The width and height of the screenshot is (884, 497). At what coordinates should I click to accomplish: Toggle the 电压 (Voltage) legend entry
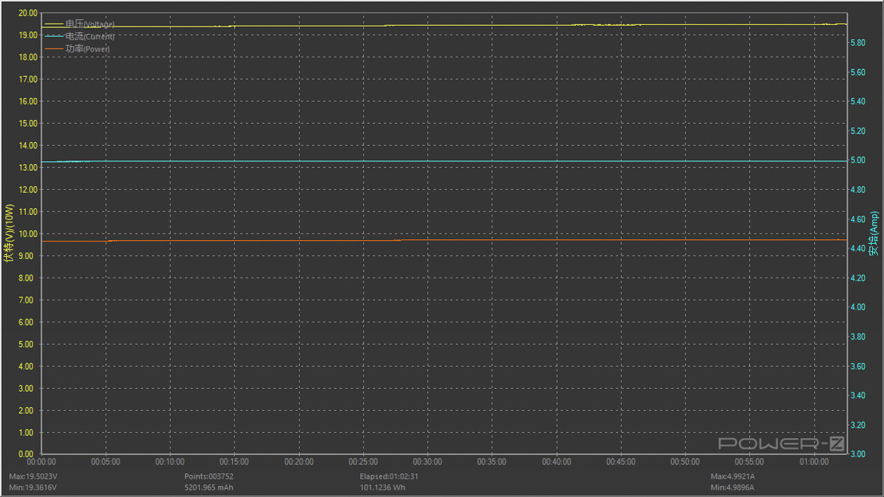90,24
